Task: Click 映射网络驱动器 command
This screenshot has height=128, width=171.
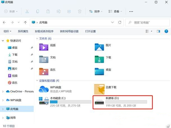Action: (69, 31)
